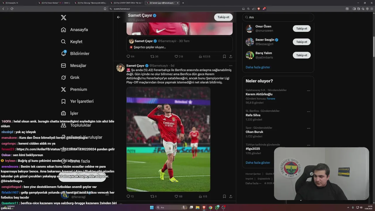This screenshot has width=375, height=211.
Task: Open Keşfet explore page
Action: [x=72, y=42]
